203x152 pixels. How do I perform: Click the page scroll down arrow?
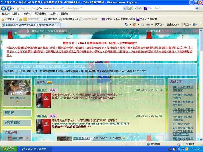click(201, 140)
